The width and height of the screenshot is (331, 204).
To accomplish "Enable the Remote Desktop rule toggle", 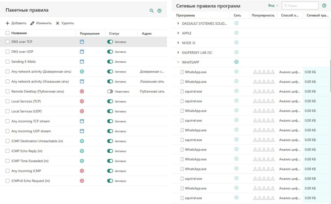I will coord(110,91).
